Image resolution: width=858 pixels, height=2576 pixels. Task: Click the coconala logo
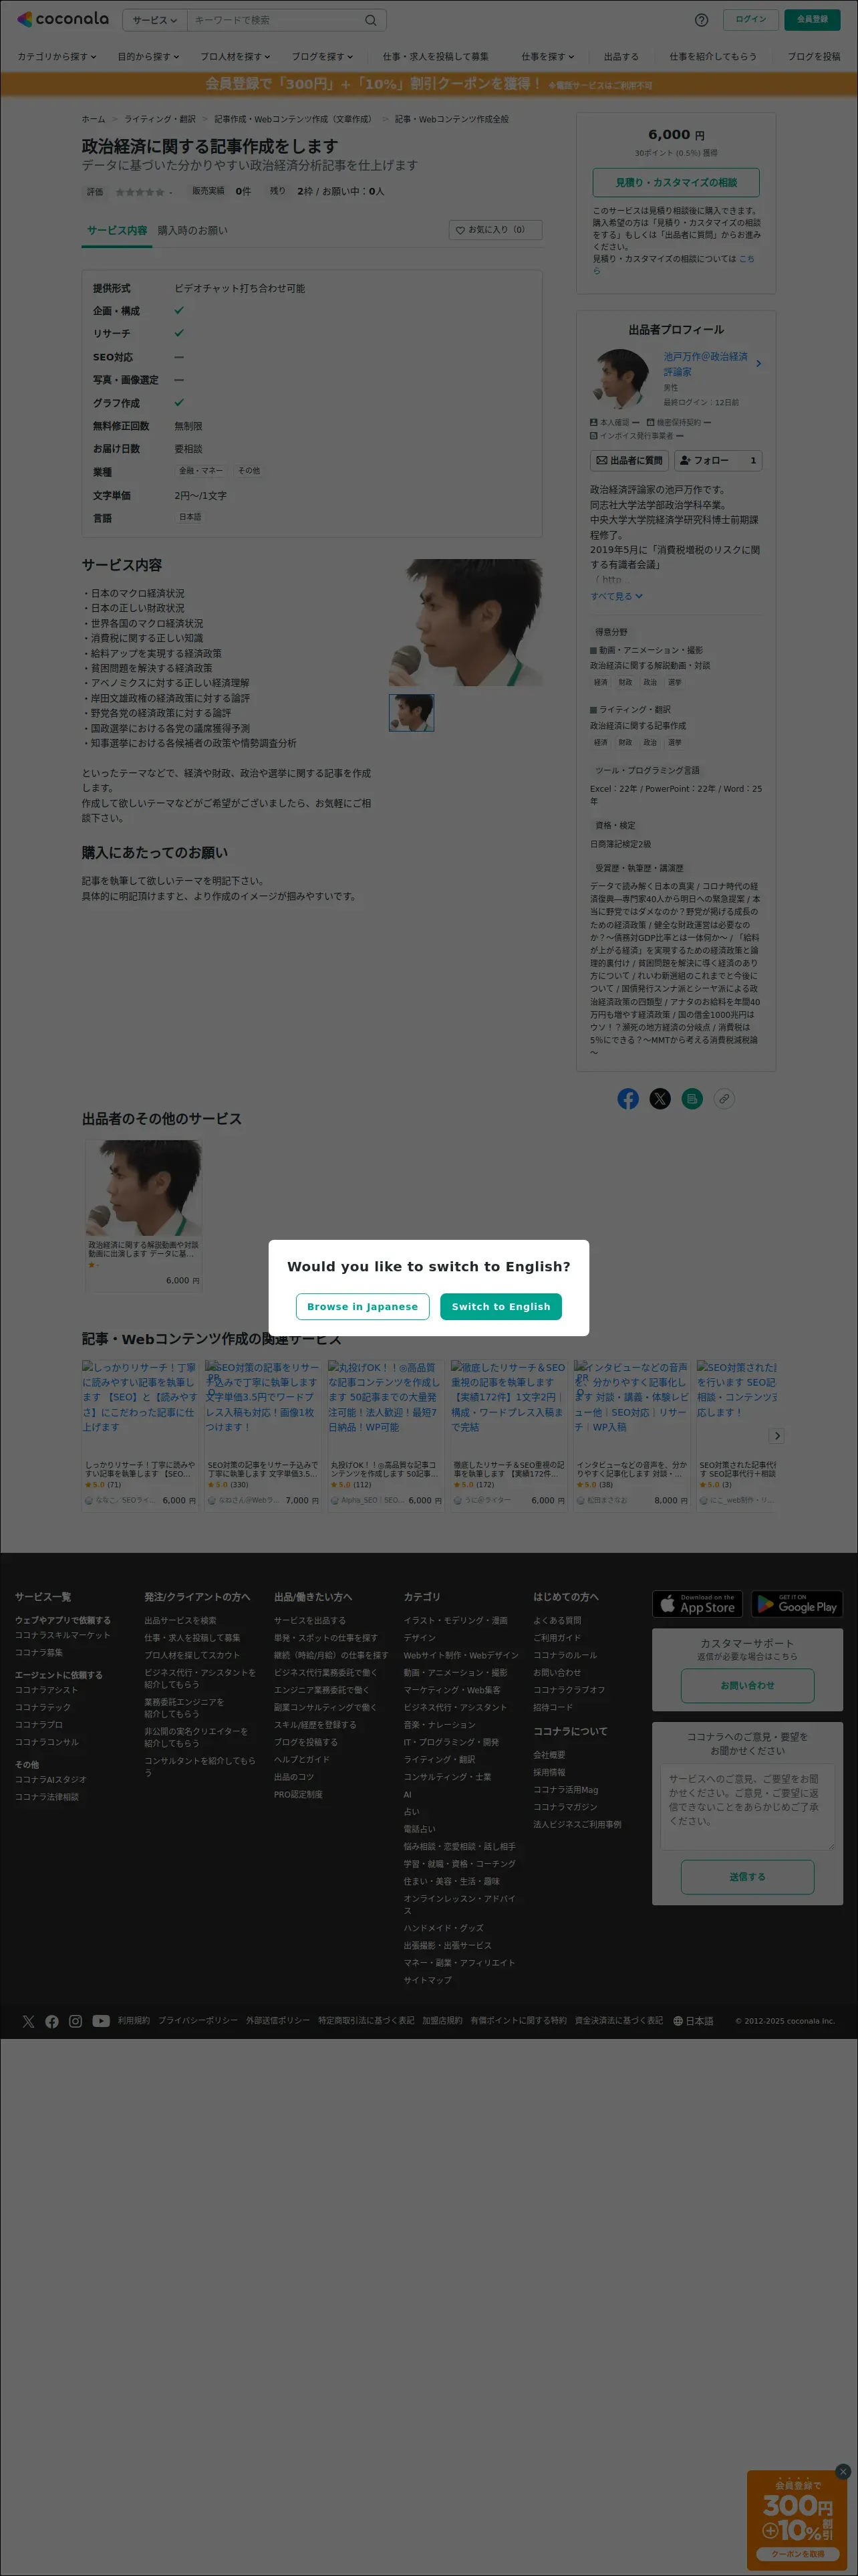[x=62, y=19]
